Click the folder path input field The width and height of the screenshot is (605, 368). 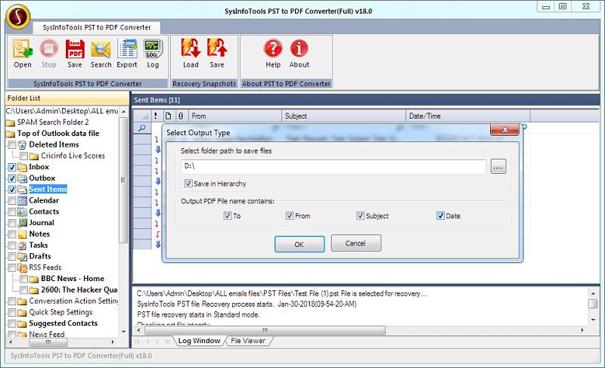click(x=334, y=166)
